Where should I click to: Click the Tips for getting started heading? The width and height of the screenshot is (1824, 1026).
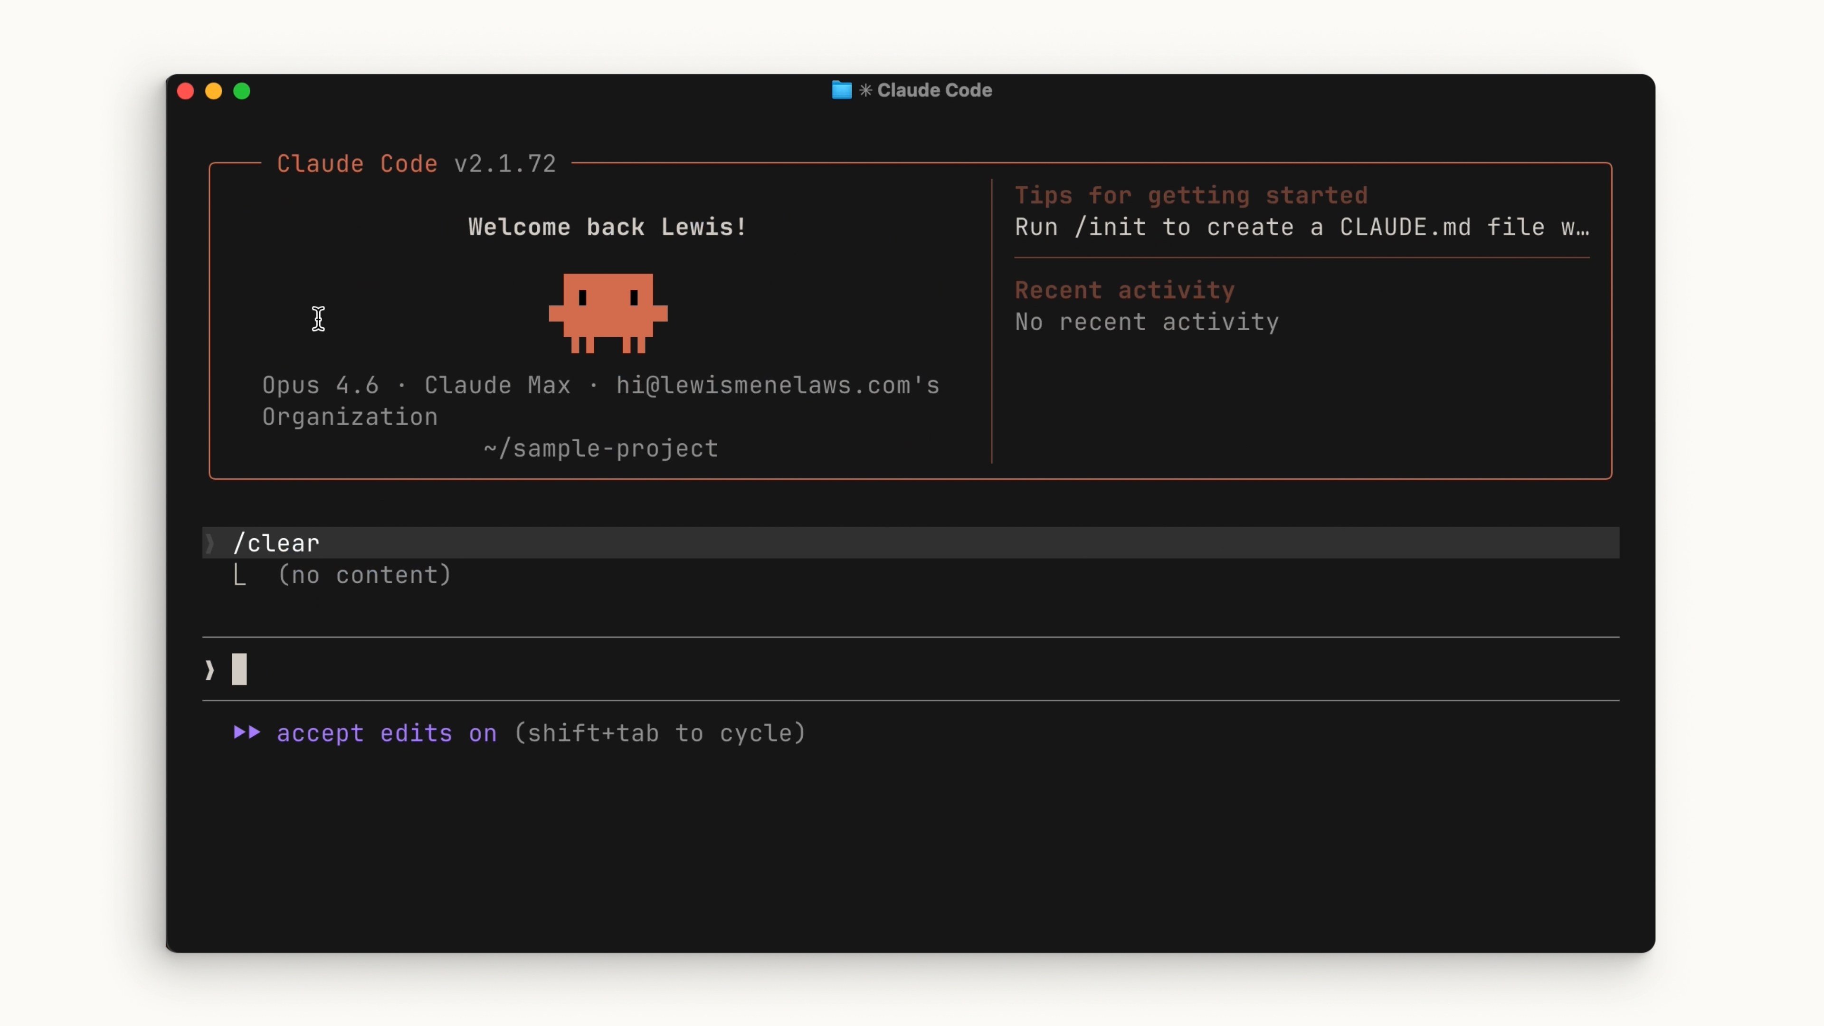click(x=1191, y=195)
